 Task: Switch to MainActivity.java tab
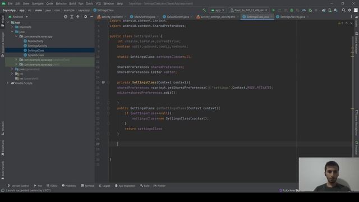pyautogui.click(x=144, y=17)
